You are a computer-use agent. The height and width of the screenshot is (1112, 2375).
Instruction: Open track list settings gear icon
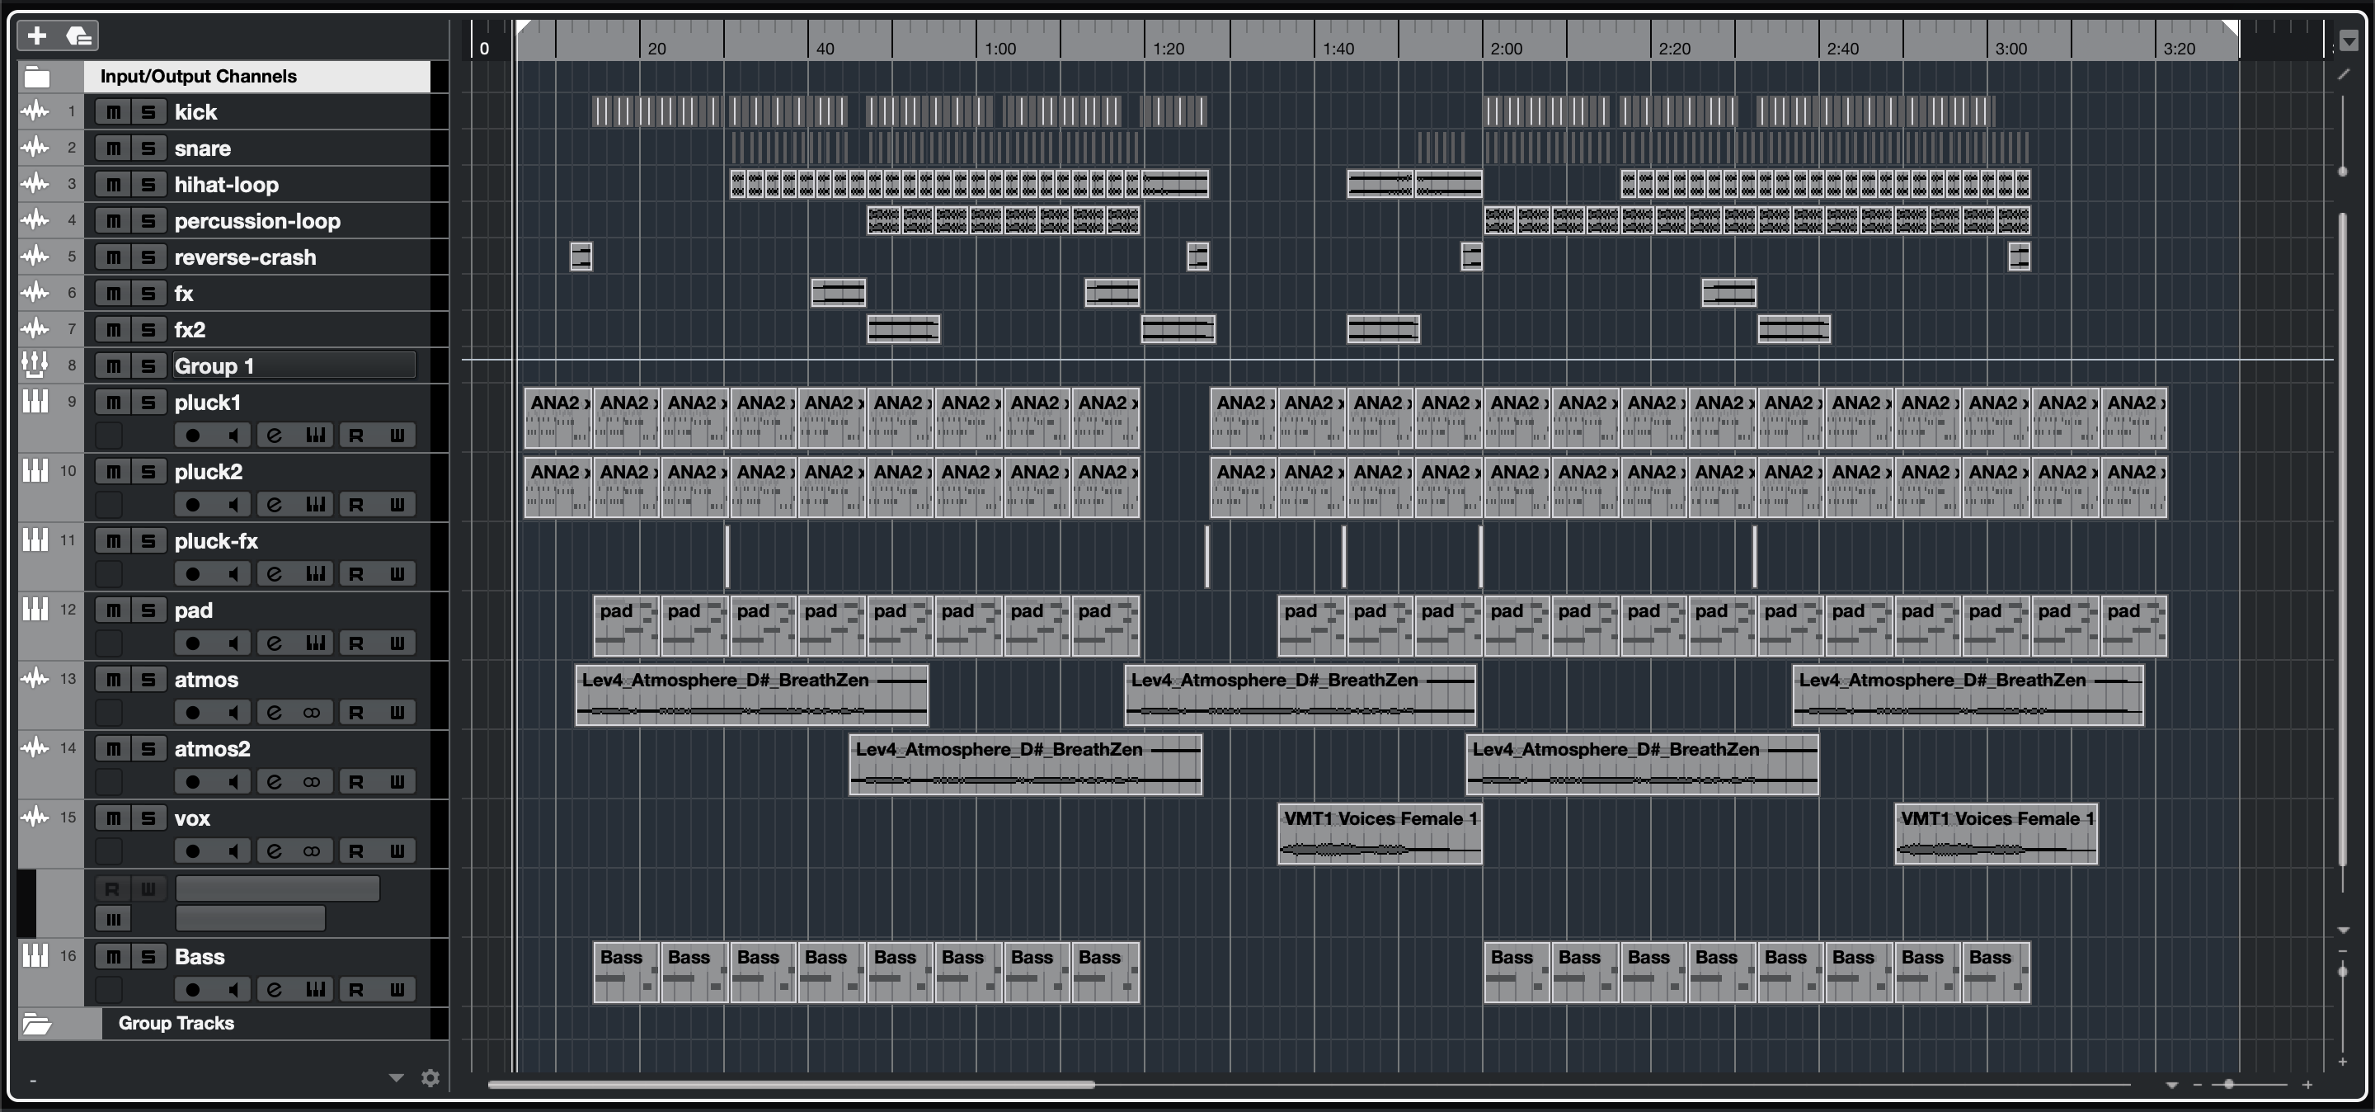coord(430,1077)
